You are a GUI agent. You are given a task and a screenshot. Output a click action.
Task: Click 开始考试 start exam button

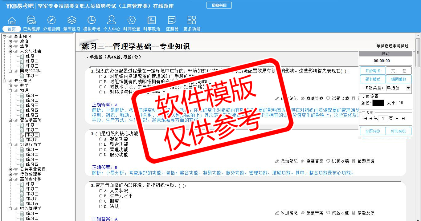[x=373, y=71]
